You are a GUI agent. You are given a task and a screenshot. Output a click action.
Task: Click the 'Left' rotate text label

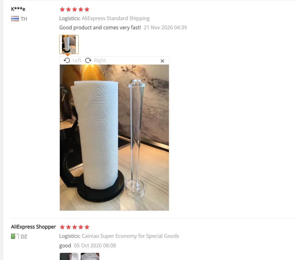[x=77, y=60]
